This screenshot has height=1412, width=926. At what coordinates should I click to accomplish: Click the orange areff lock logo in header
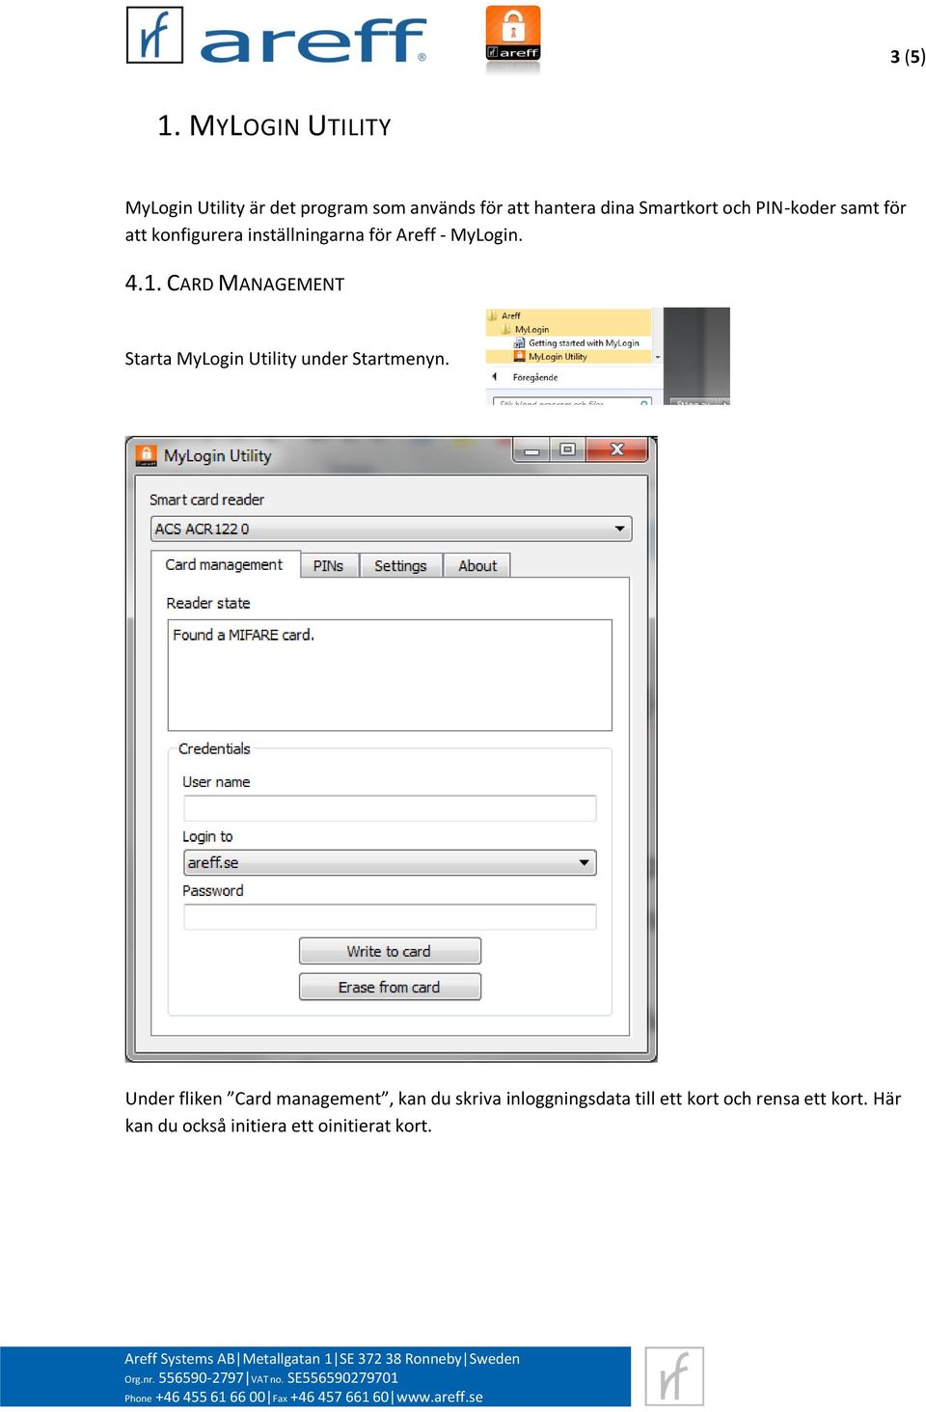[513, 35]
